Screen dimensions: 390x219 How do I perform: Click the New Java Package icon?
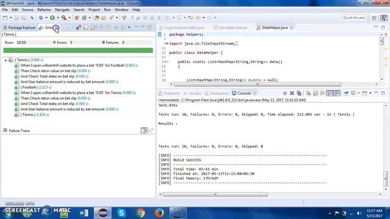pyautogui.click(x=77, y=18)
